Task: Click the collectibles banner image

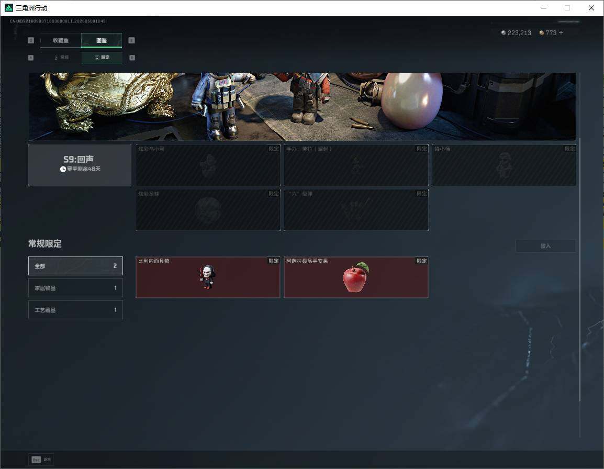Action: (303, 106)
